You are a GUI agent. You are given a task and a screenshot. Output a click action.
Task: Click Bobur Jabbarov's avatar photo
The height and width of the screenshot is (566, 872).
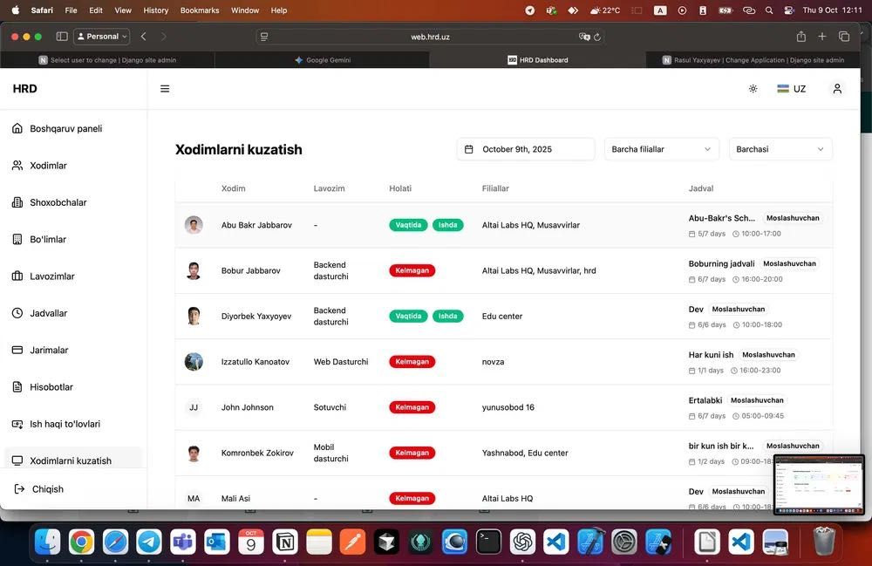(x=194, y=270)
